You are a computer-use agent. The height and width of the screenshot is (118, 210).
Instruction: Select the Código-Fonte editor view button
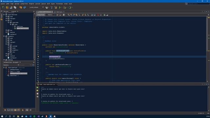pyautogui.click(x=41, y=15)
